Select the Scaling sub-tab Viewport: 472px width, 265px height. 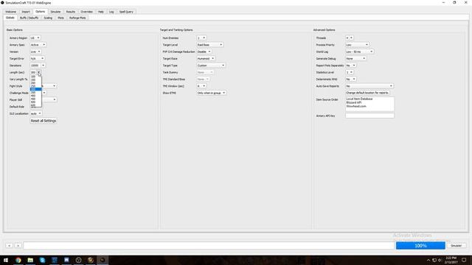click(48, 18)
